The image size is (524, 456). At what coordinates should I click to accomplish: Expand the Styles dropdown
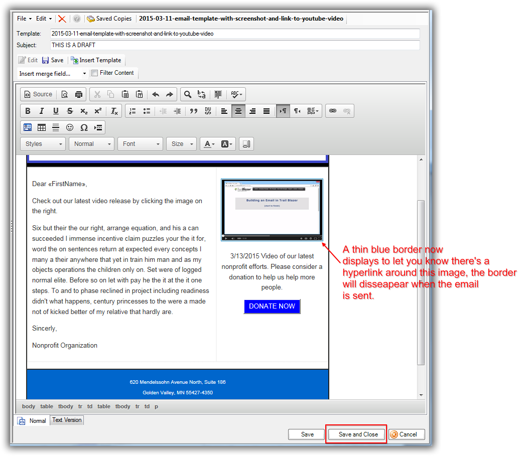(43, 144)
